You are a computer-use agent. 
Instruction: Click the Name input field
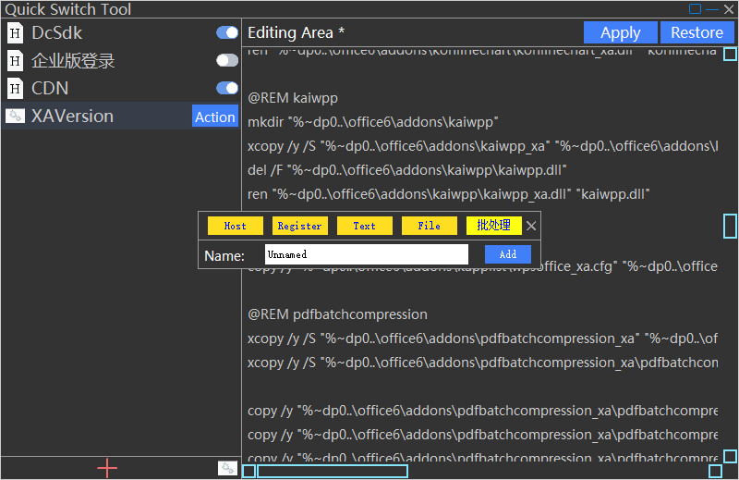click(x=367, y=254)
